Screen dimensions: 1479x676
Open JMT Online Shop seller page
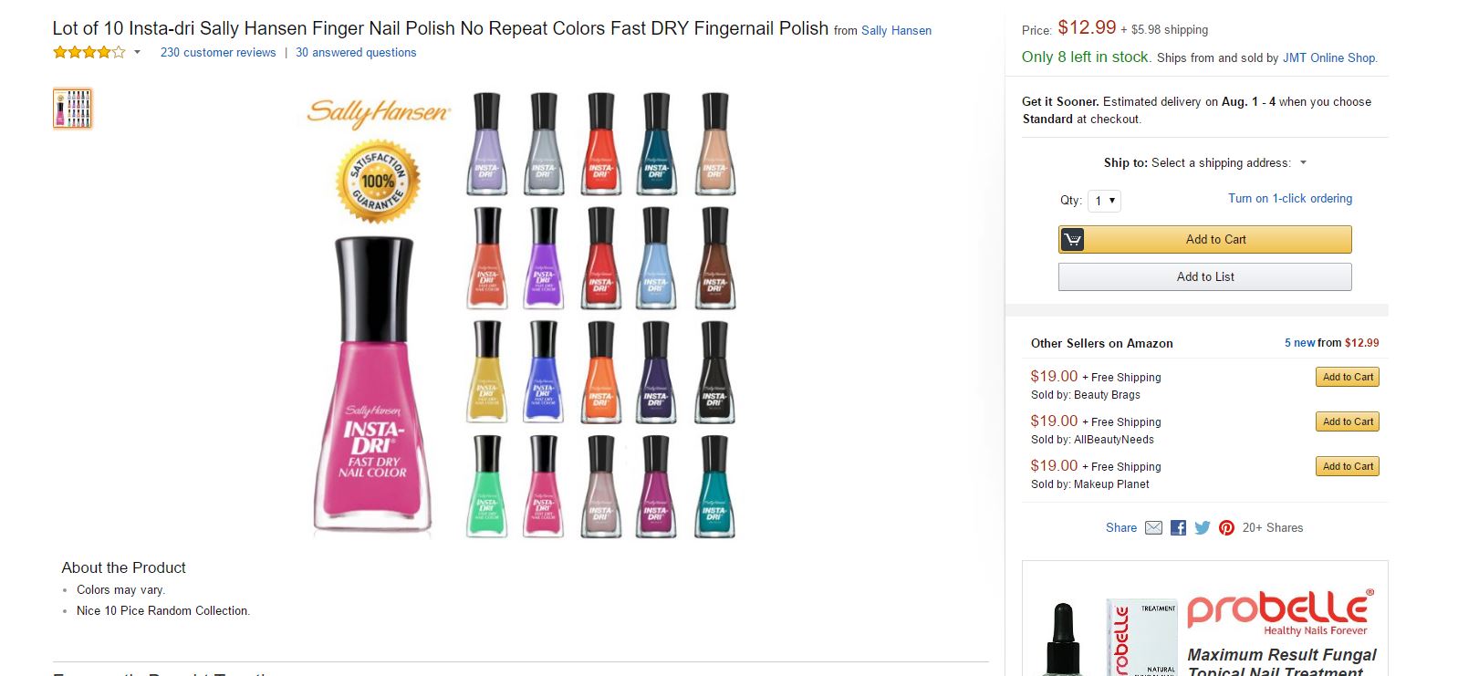click(x=1328, y=58)
